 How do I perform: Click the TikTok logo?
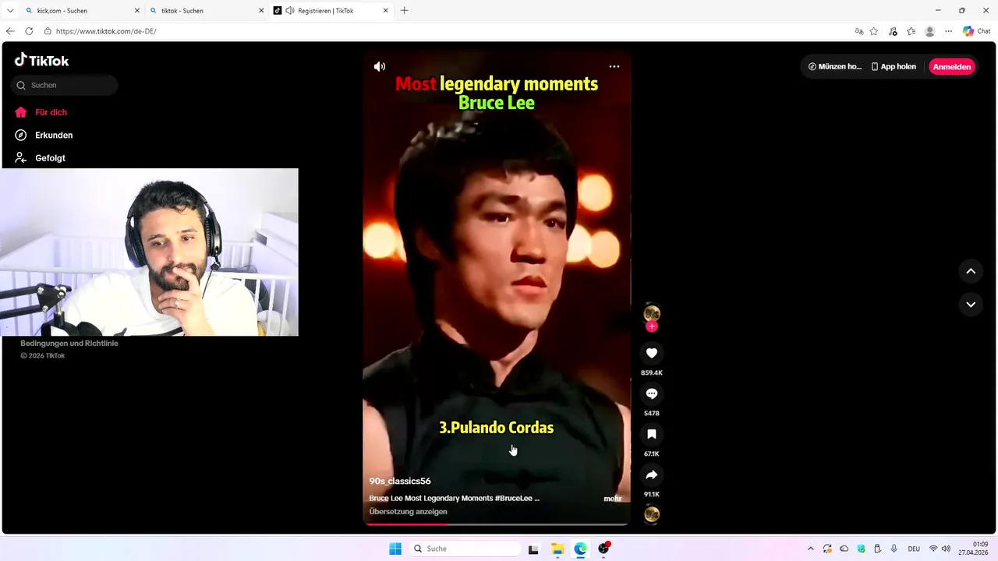[x=42, y=61]
